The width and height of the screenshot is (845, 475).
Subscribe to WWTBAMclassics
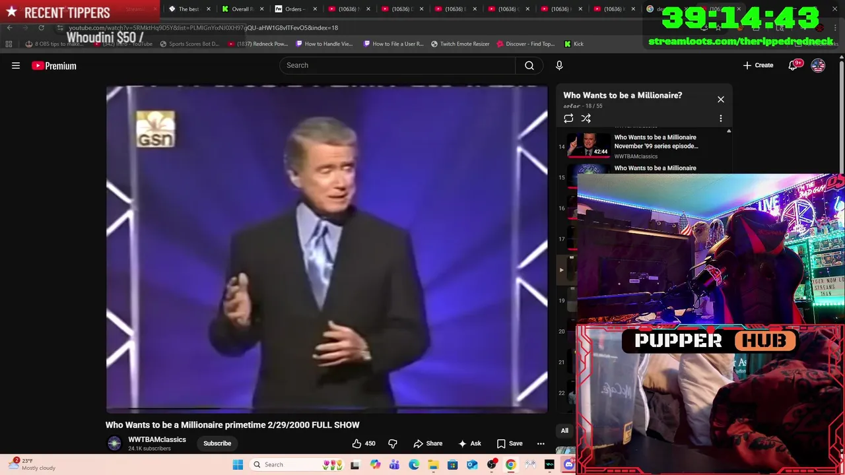[x=217, y=443]
